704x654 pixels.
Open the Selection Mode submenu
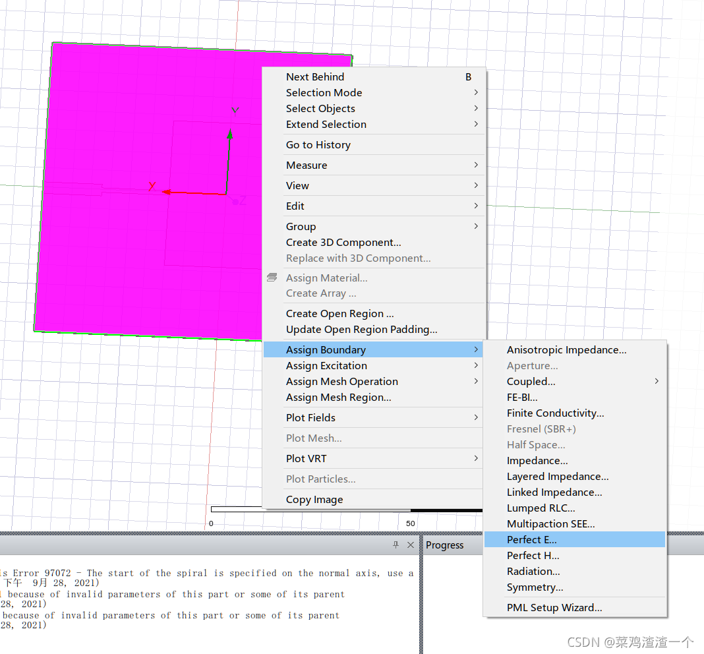(x=374, y=92)
